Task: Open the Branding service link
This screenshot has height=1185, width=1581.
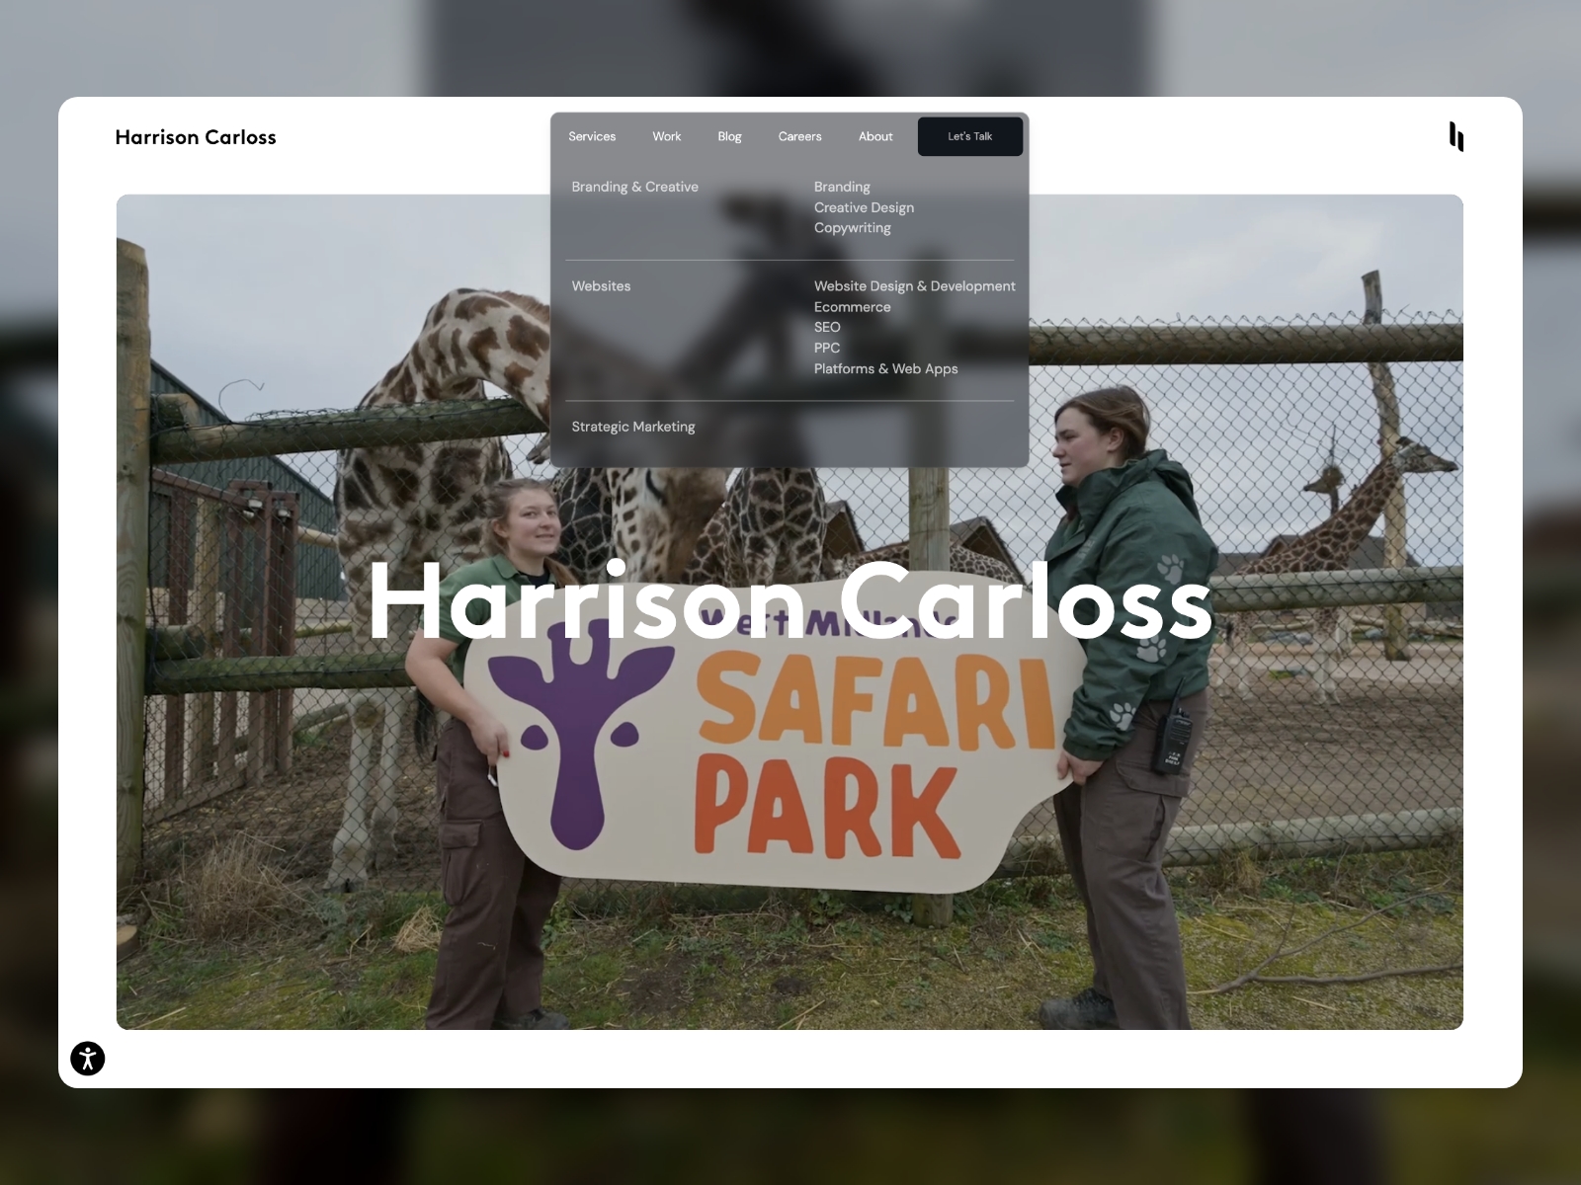Action: (842, 187)
